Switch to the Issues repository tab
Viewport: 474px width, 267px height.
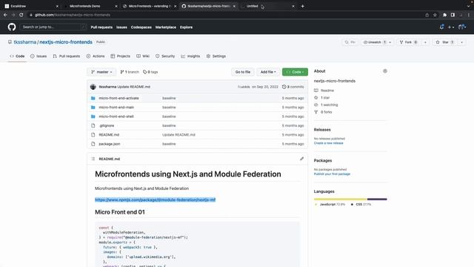point(39,56)
